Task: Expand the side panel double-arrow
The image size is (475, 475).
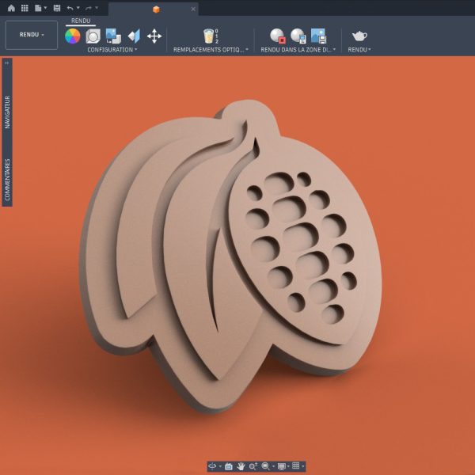Action: (7, 63)
